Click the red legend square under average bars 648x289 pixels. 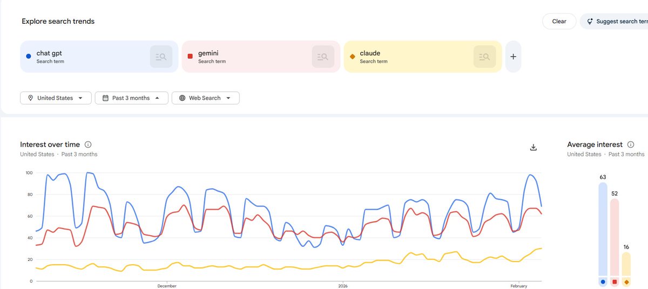coord(615,282)
